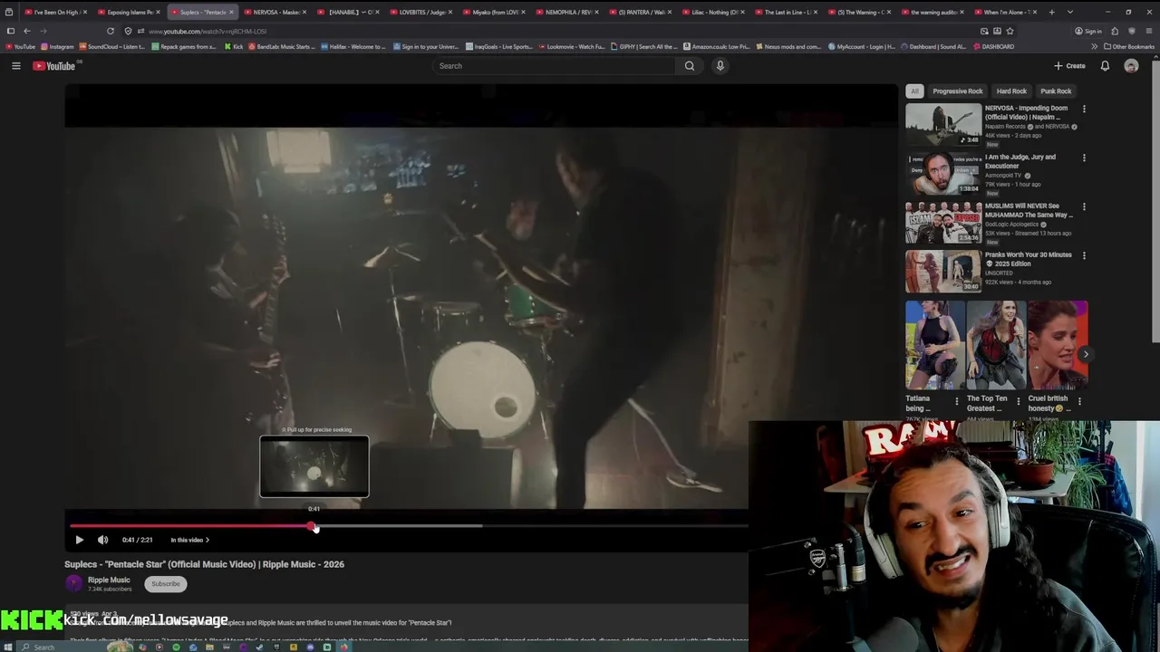Expand the "In this video" chapters

189,540
